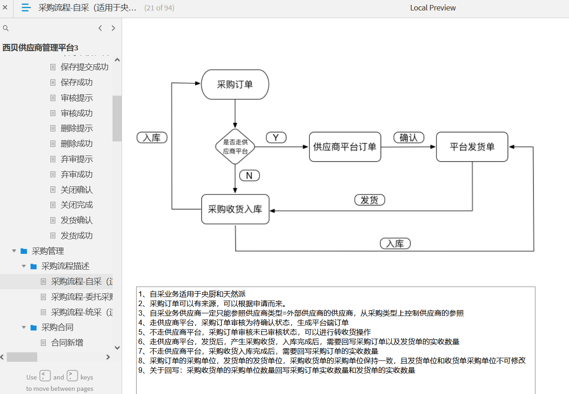The height and width of the screenshot is (394, 569).
Task: Select the 平台发货单 flowchart box
Action: [x=472, y=147]
